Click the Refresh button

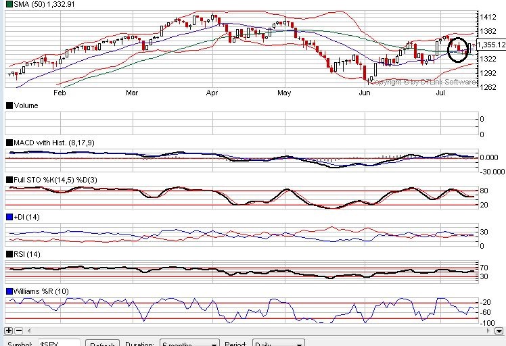point(104,343)
